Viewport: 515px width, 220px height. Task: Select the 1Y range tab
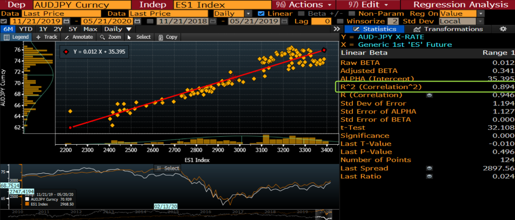(44, 29)
